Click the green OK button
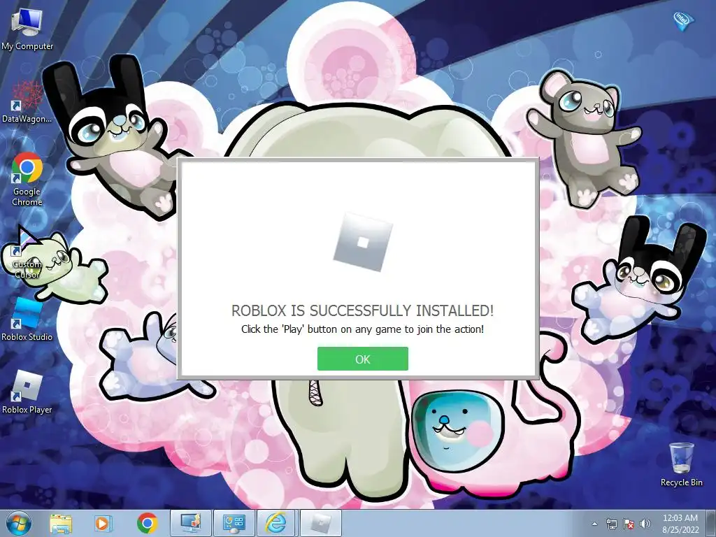This screenshot has width=716, height=537. 363,359
